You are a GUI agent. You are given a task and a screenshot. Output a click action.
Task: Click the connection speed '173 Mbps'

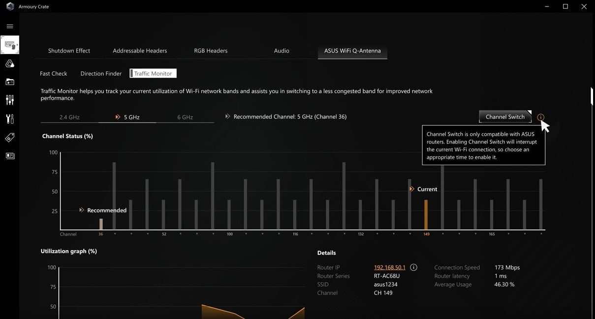click(507, 267)
